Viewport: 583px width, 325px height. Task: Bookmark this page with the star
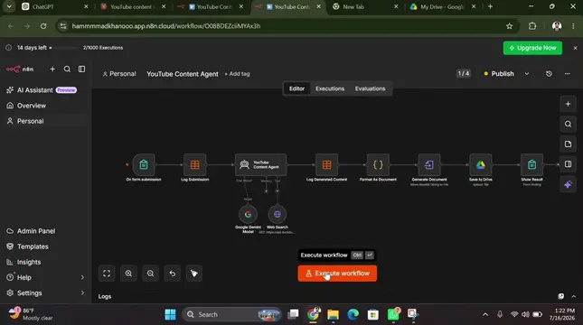click(509, 26)
